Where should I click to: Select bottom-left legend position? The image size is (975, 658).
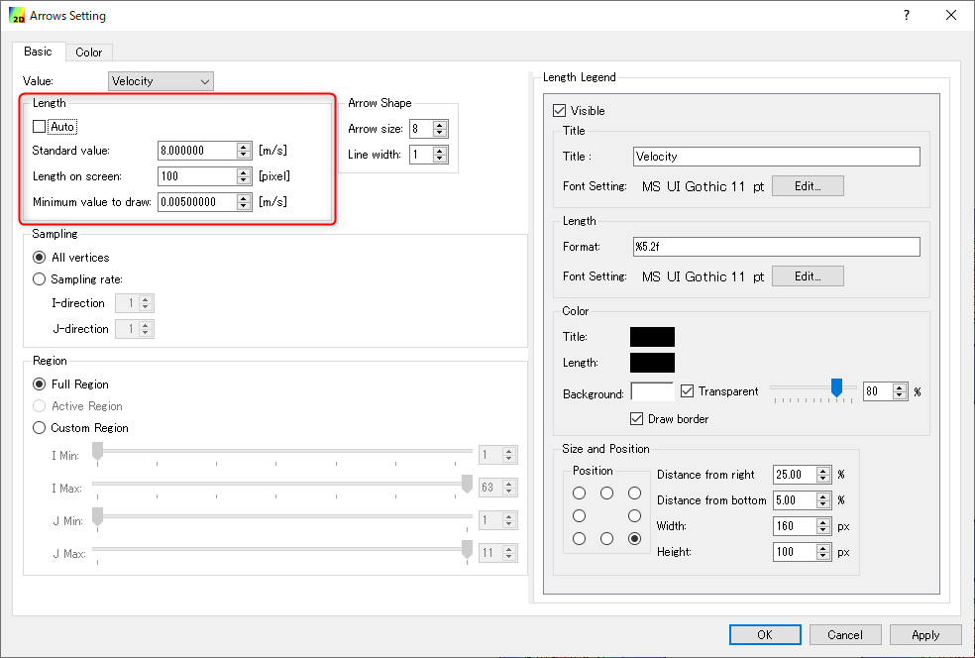(579, 539)
